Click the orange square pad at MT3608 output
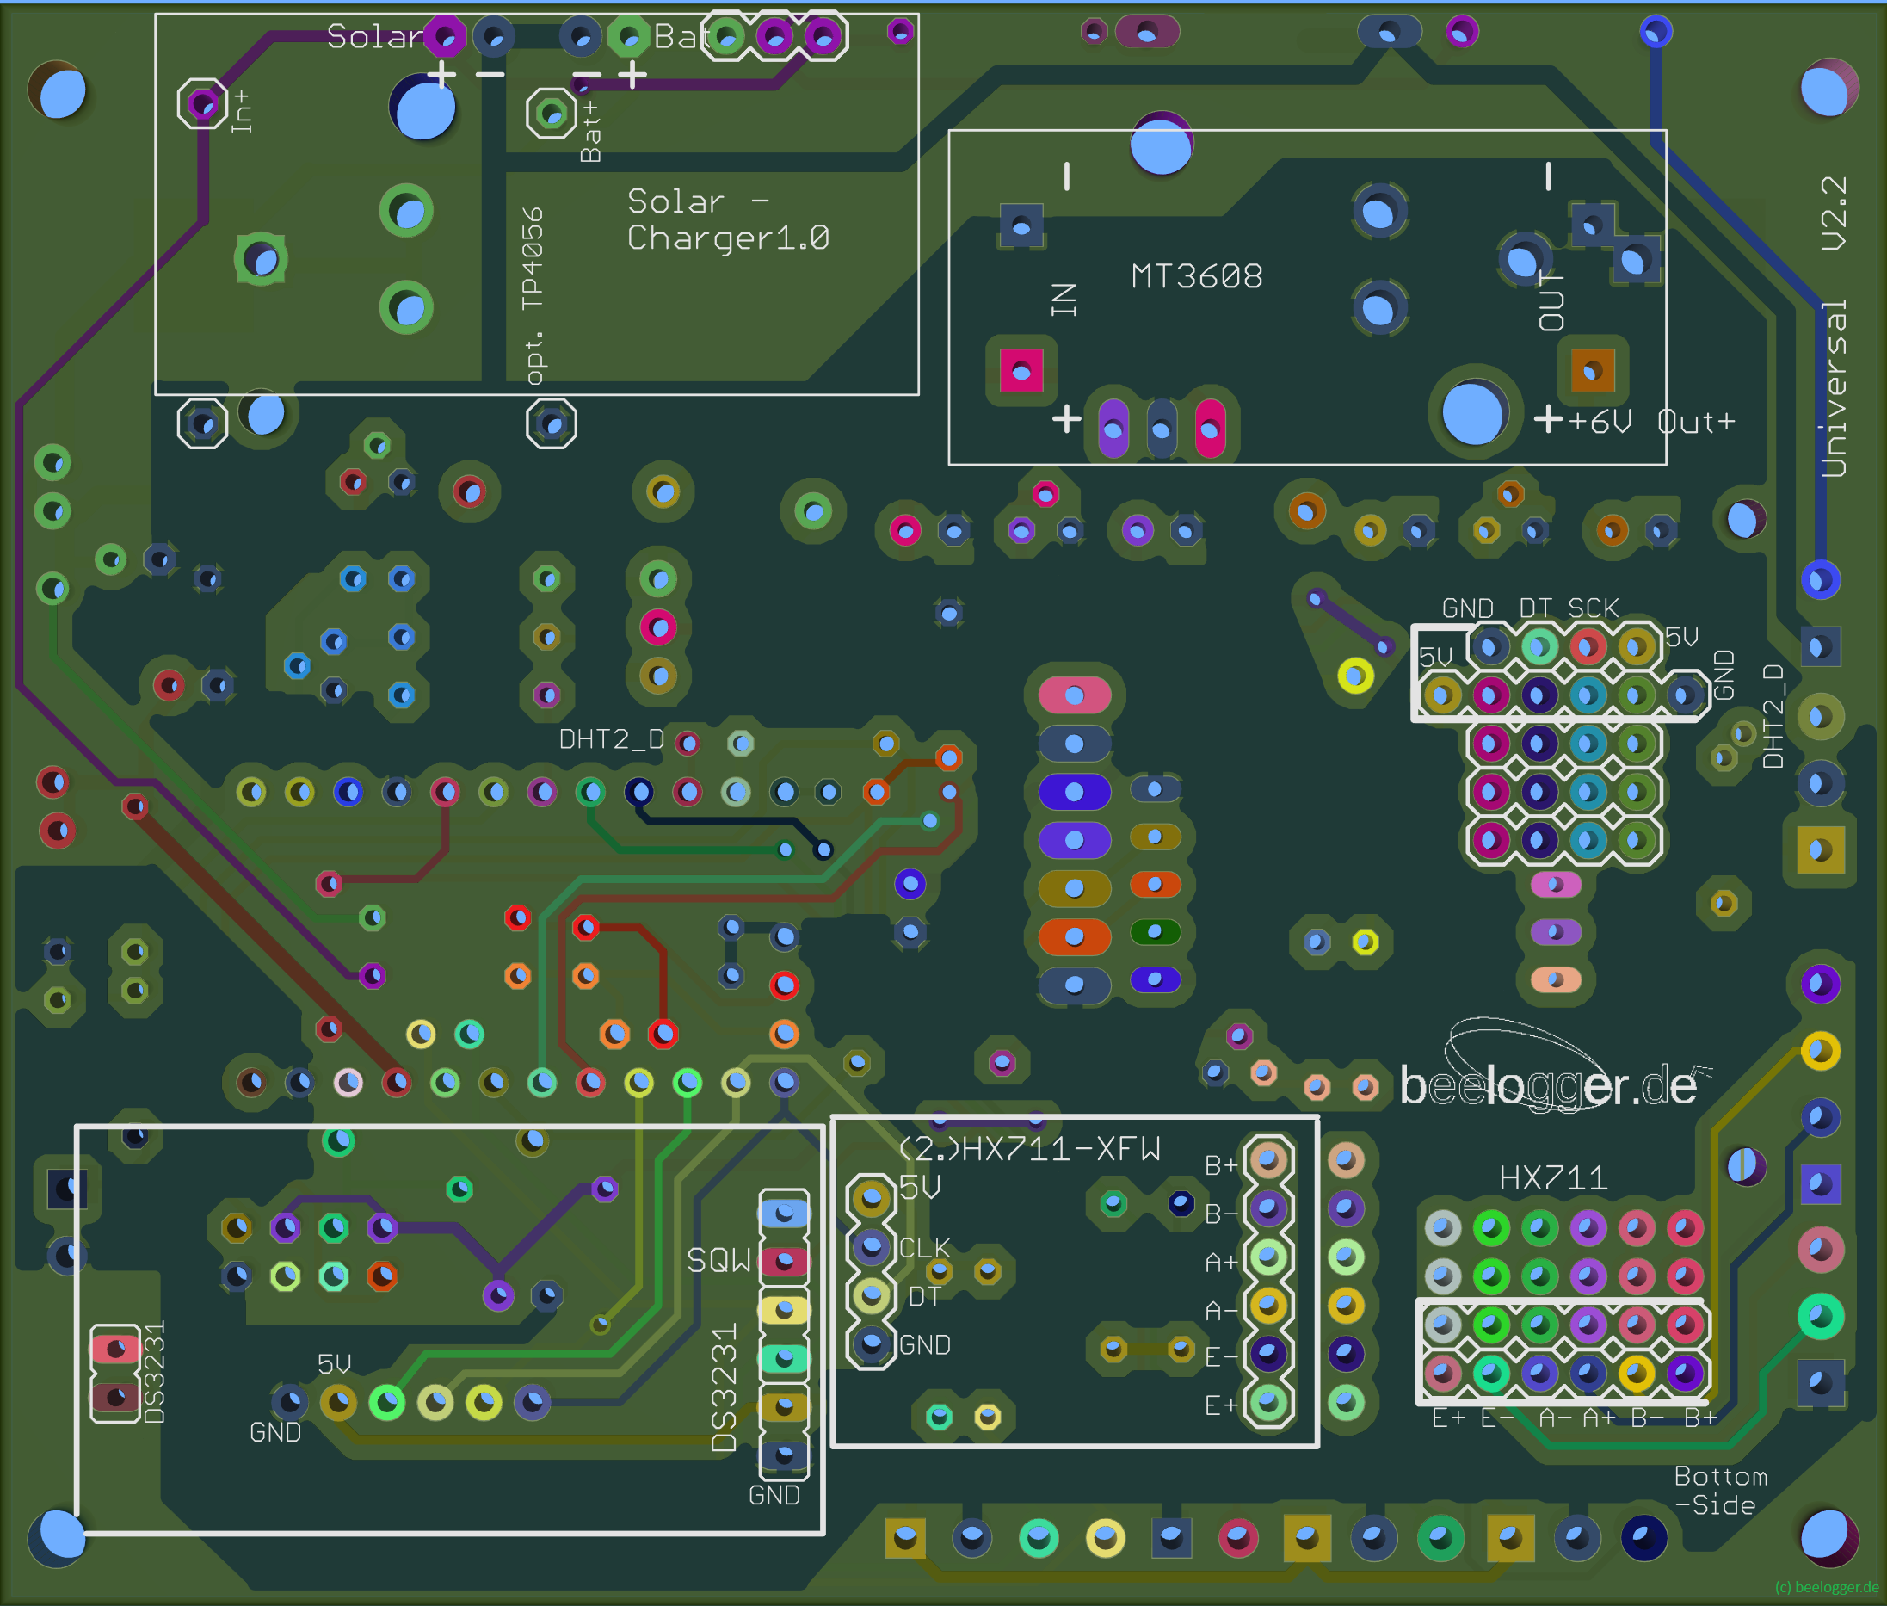Image resolution: width=1887 pixels, height=1606 pixels. (x=1592, y=371)
